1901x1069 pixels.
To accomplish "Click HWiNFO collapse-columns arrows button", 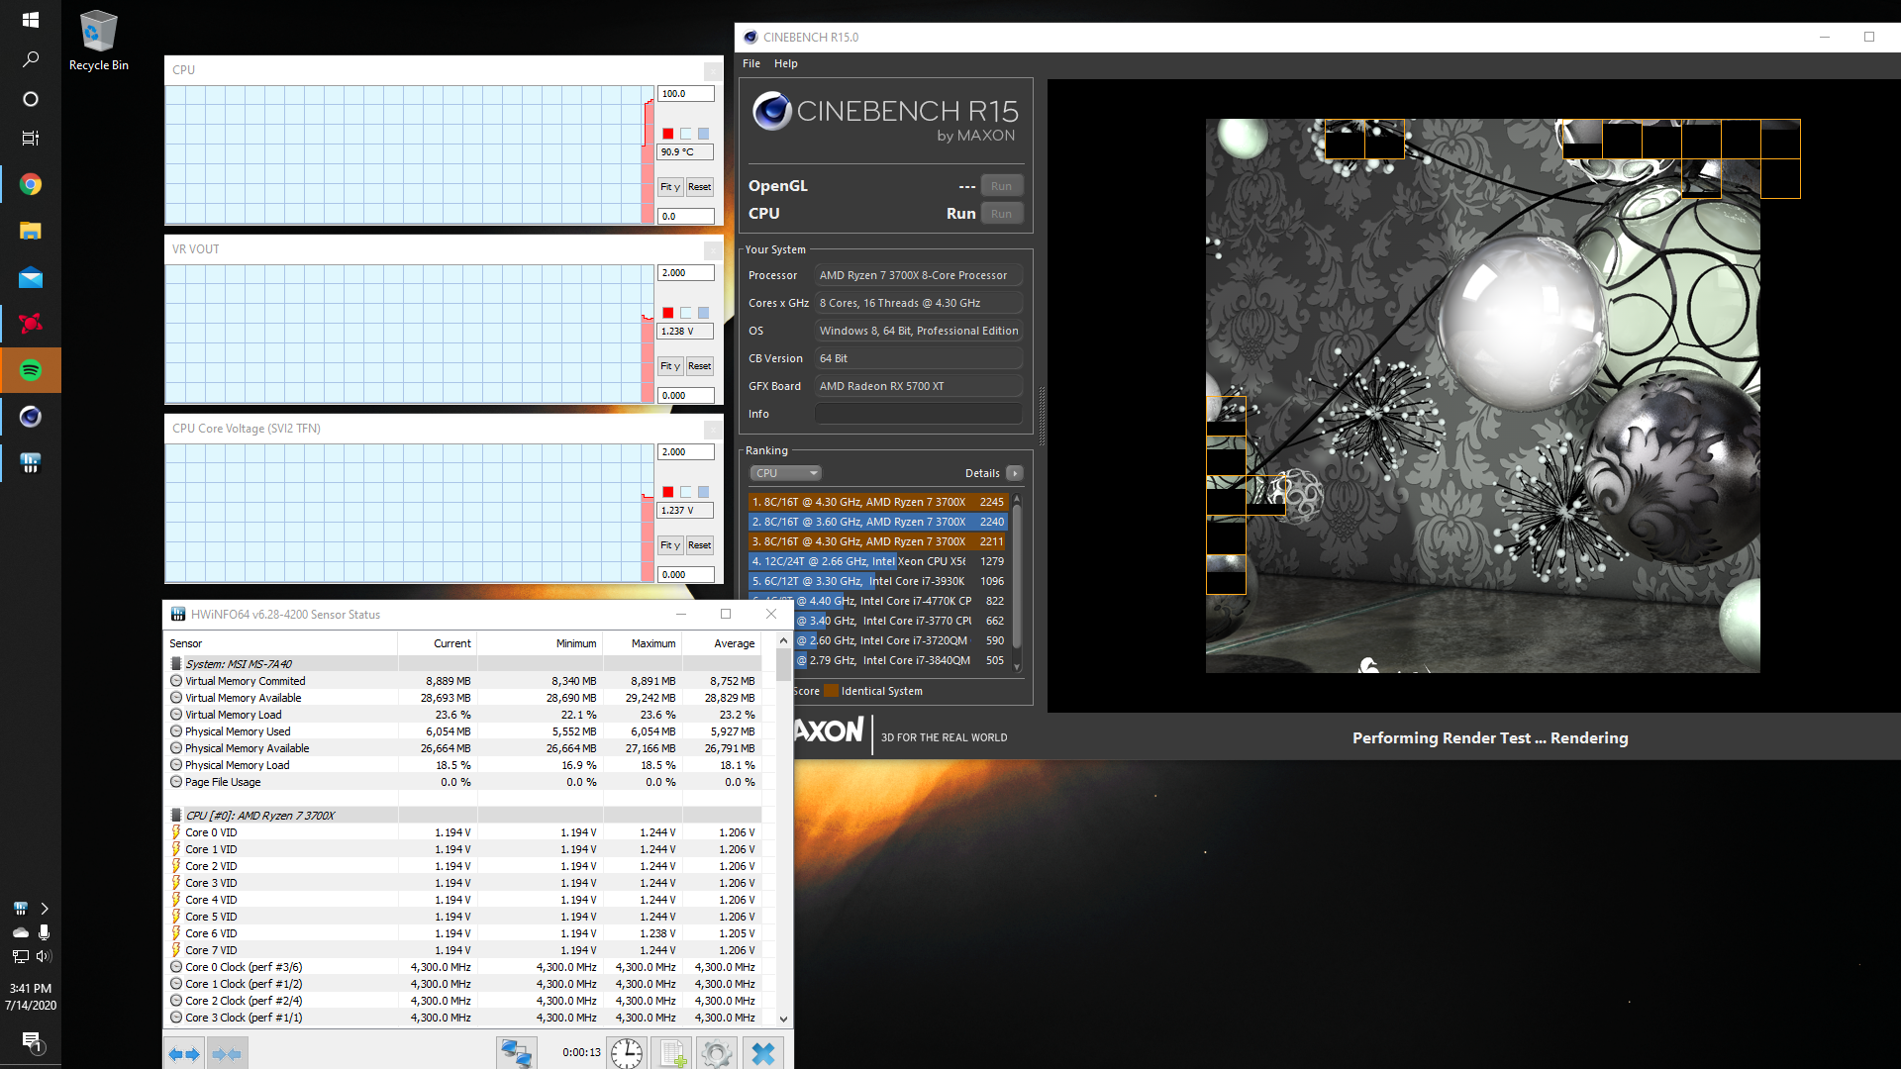I will [x=227, y=1054].
